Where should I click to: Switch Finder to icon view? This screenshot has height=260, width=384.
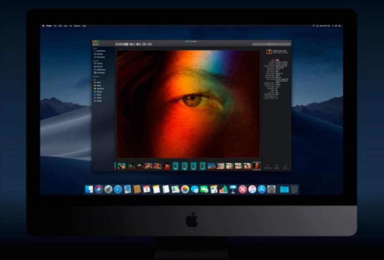[x=117, y=44]
